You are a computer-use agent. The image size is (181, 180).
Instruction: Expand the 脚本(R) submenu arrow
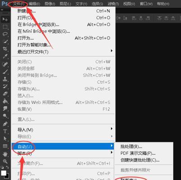pyautogui.click(x=111, y=153)
